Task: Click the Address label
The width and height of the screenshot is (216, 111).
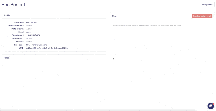Action: [20, 42]
